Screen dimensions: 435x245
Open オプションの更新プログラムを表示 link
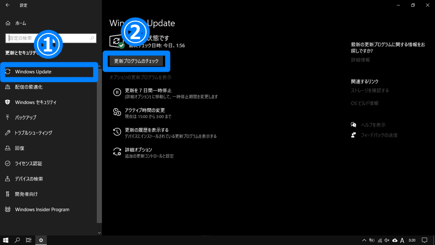click(x=140, y=78)
